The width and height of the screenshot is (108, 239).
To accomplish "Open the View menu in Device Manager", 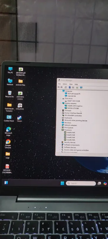I will coord(71,84).
